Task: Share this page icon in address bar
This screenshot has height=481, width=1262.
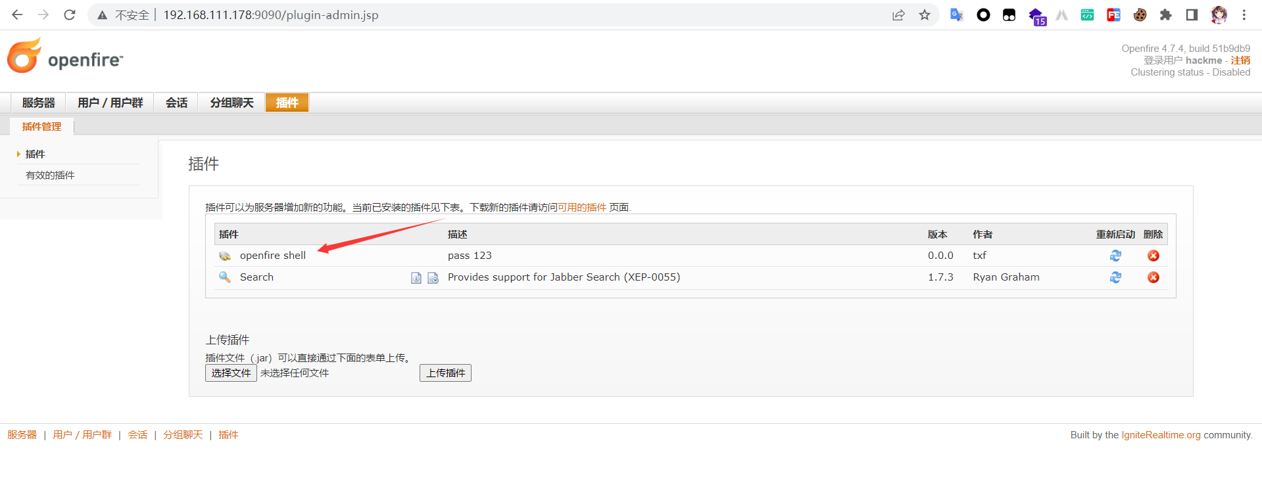Action: (x=898, y=14)
